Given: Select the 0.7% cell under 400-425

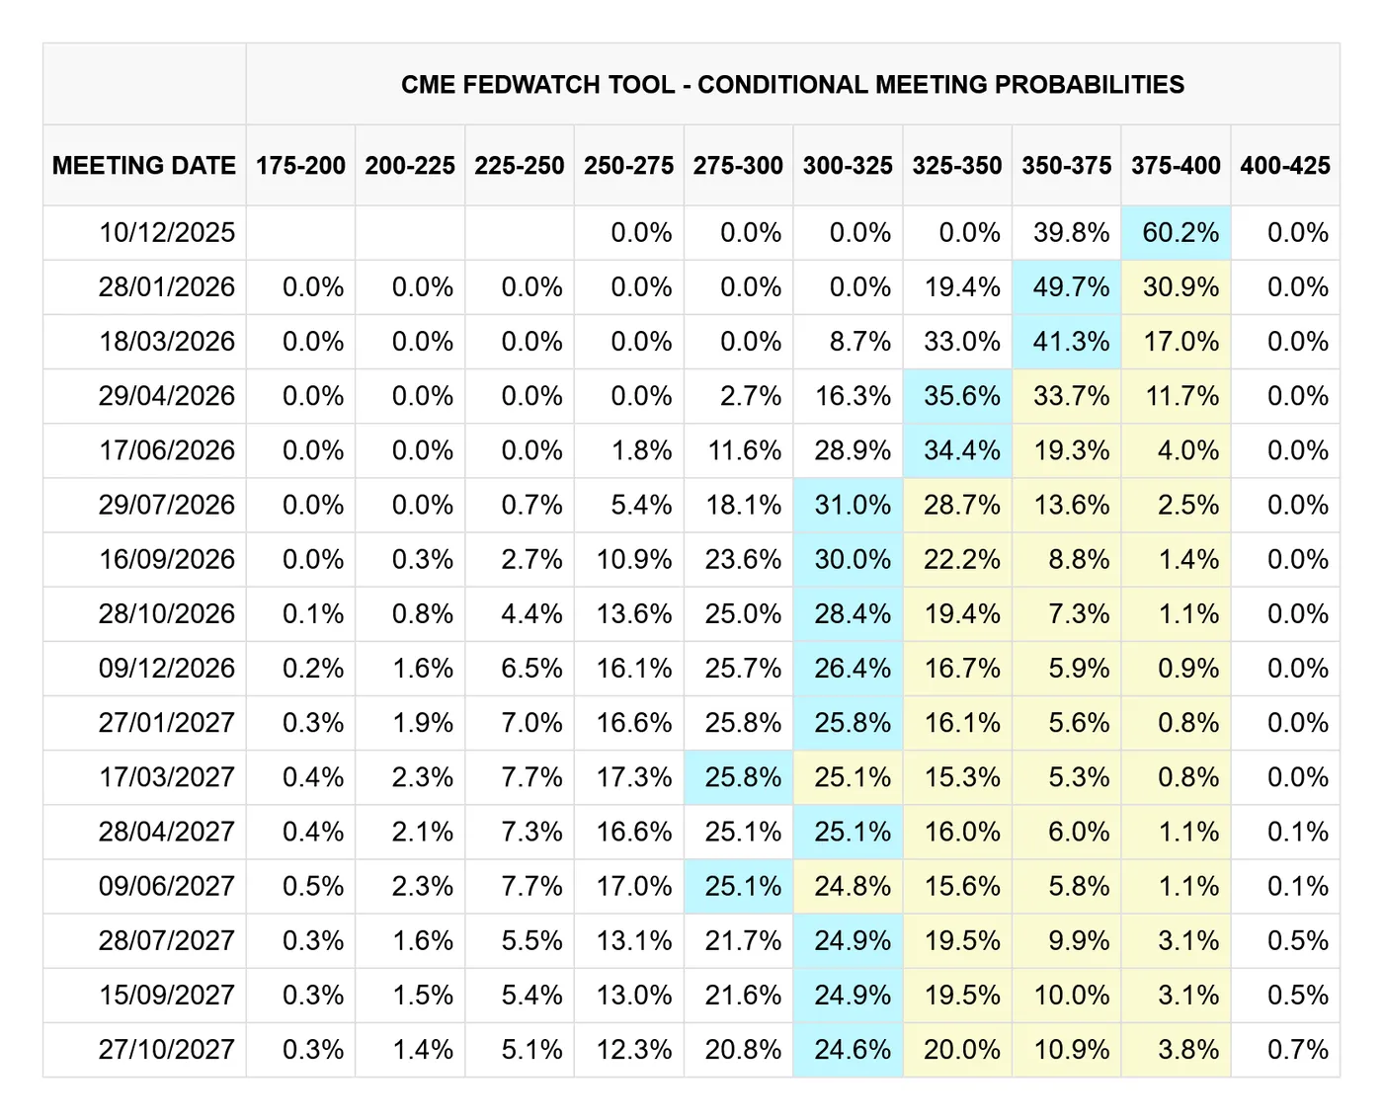Looking at the screenshot, I should click(x=1297, y=1049).
